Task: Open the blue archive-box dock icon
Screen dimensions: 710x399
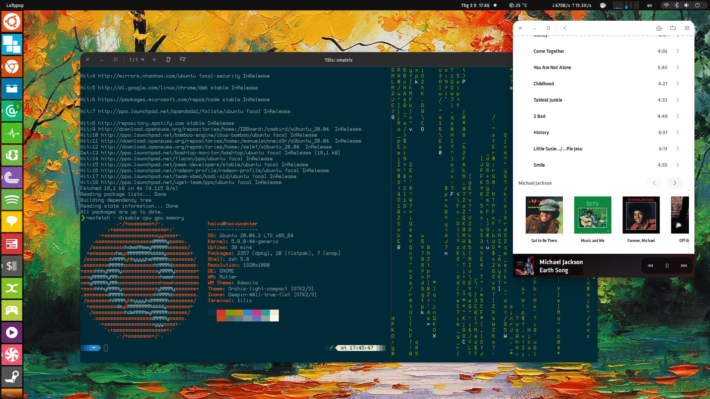Action: tap(12, 89)
